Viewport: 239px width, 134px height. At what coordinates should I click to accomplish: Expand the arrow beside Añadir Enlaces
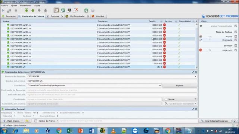pos(23,121)
